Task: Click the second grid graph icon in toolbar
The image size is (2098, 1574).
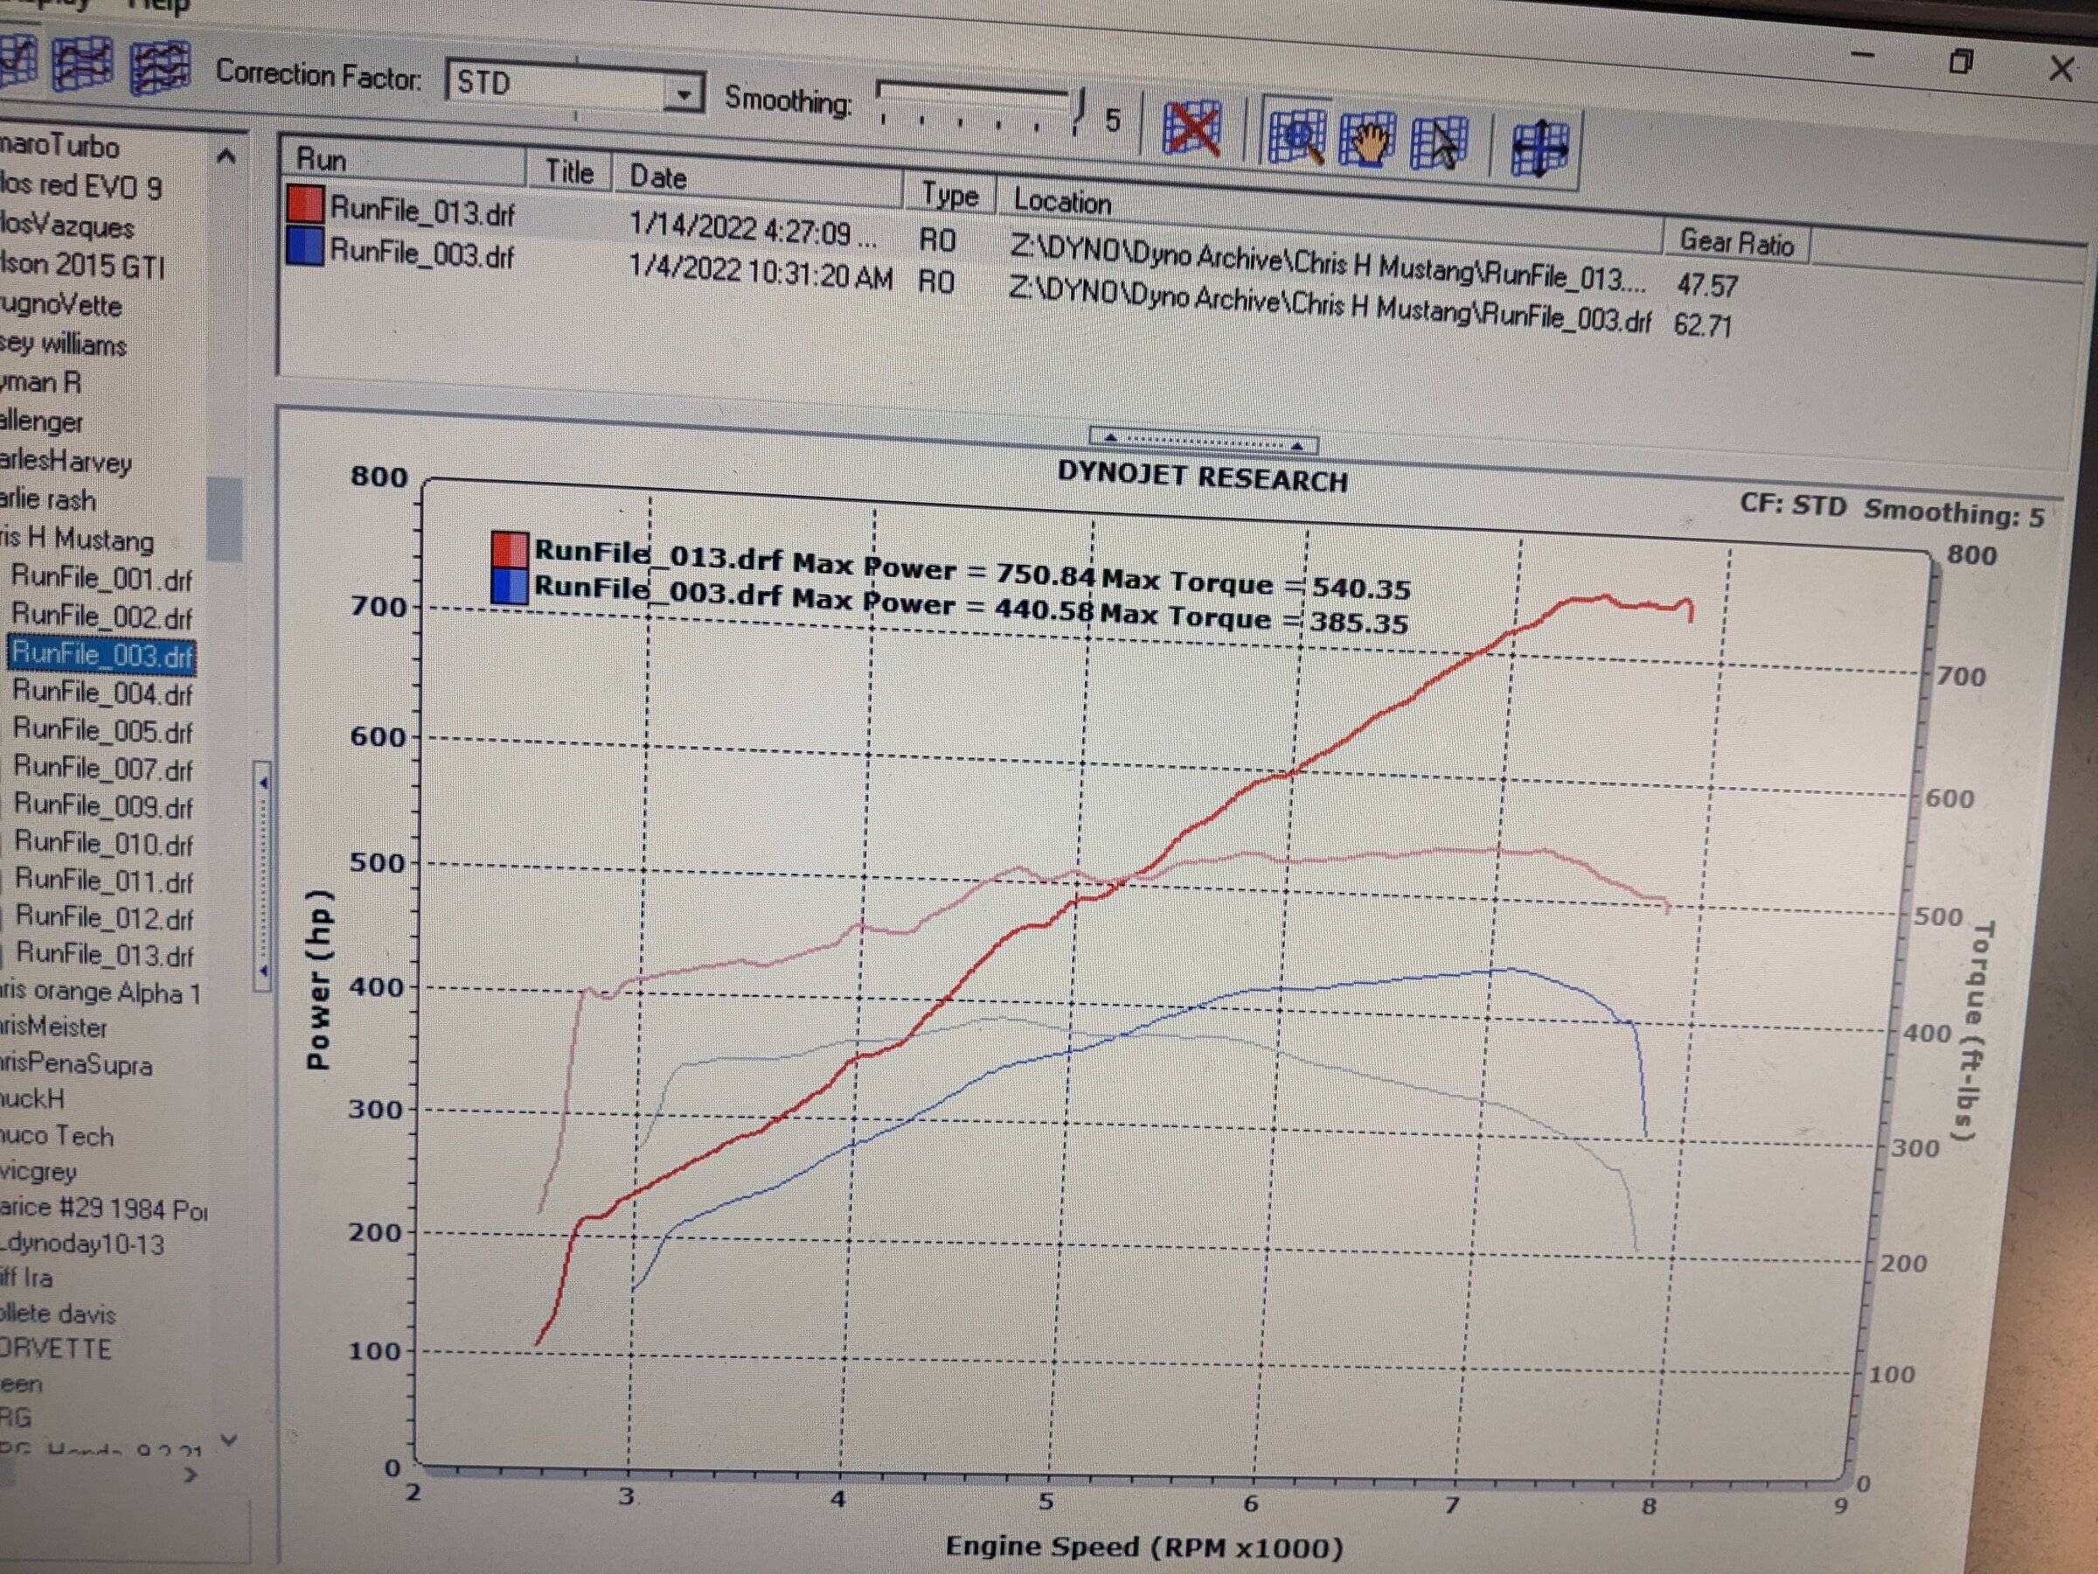Action: 83,63
